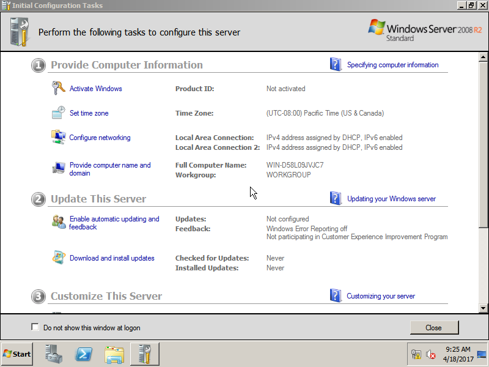Open the Configure networking link

click(x=100, y=138)
